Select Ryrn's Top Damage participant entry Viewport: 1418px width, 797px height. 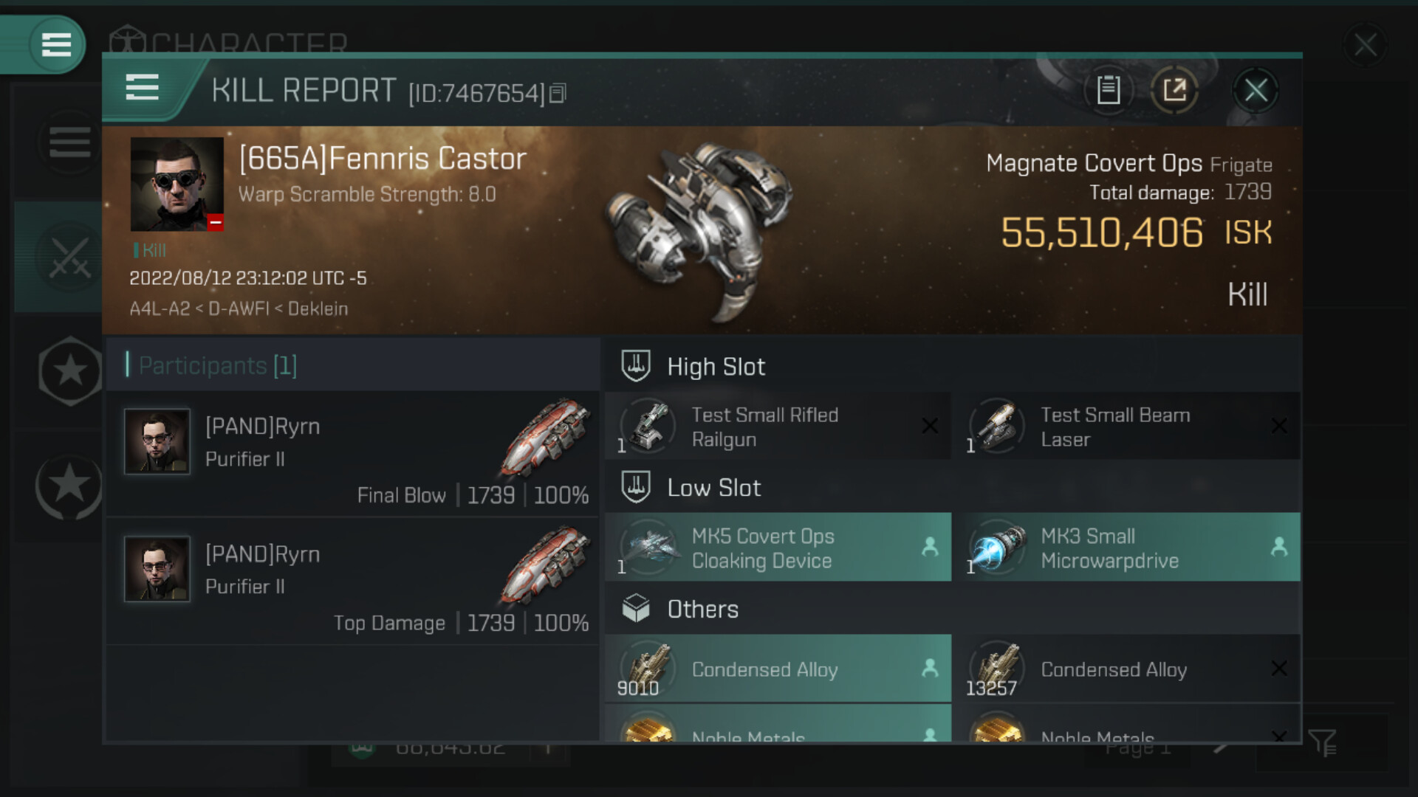click(x=353, y=582)
